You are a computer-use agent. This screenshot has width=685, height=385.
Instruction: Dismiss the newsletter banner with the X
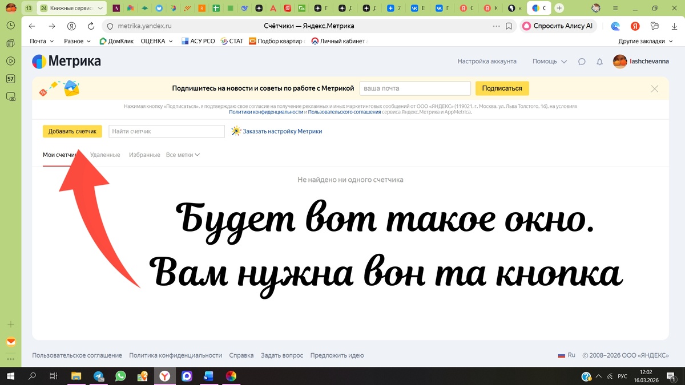655,88
